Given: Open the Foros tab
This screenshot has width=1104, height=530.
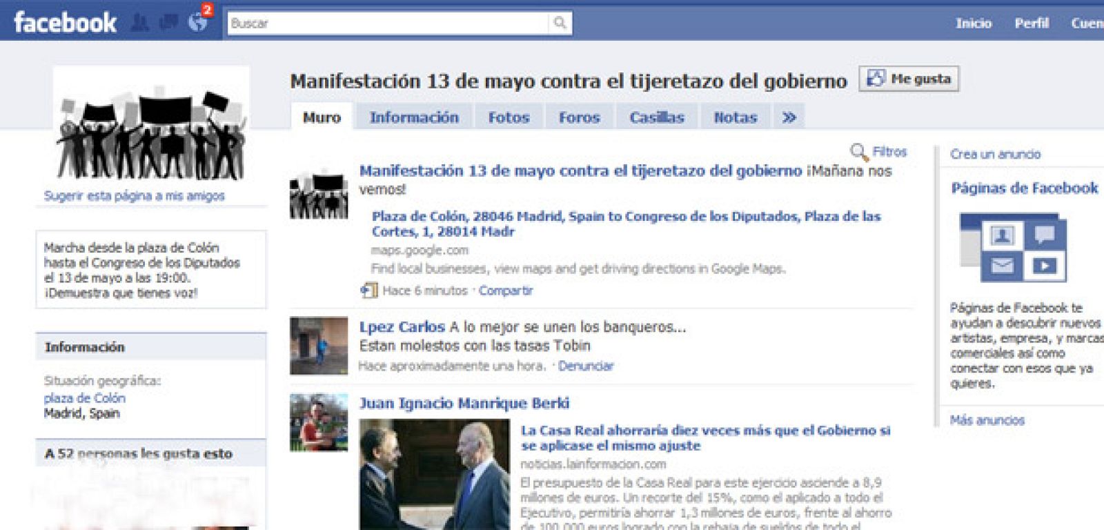Looking at the screenshot, I should click(579, 117).
